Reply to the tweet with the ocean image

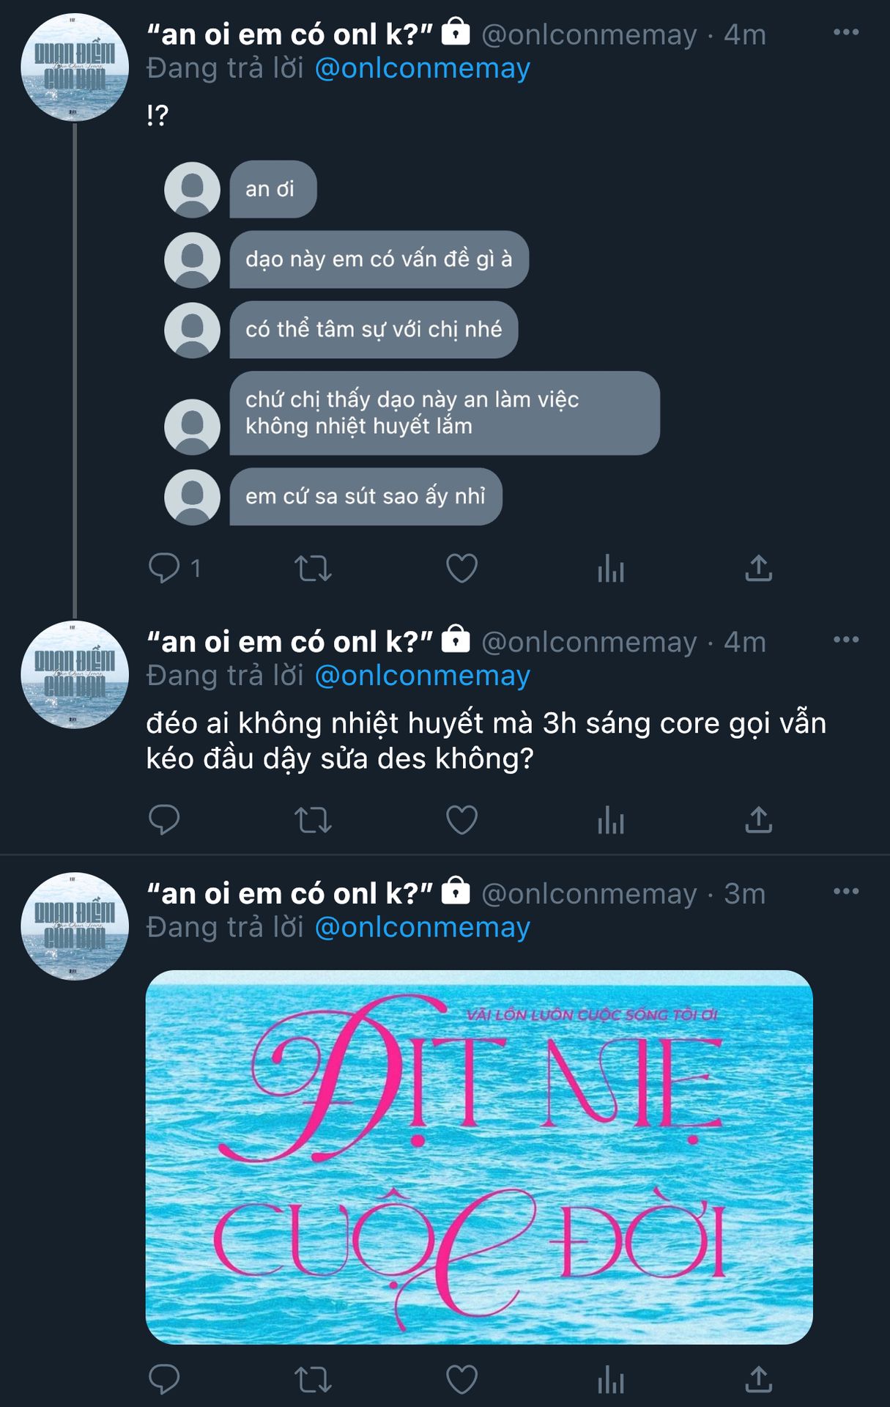164,1379
